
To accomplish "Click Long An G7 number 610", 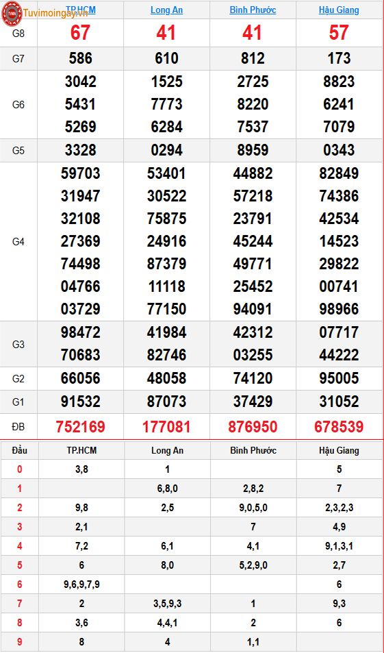I will (166, 58).
